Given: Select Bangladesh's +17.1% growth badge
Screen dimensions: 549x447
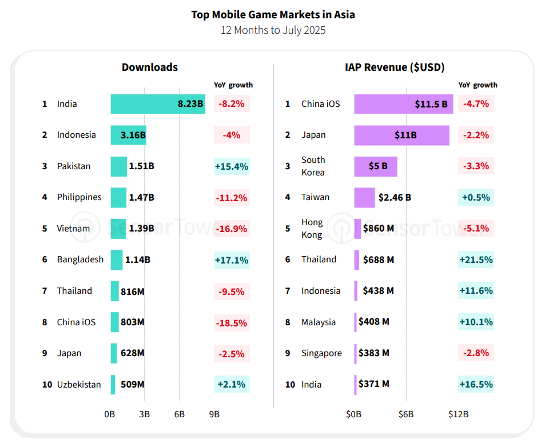Looking at the screenshot, I should (x=232, y=260).
